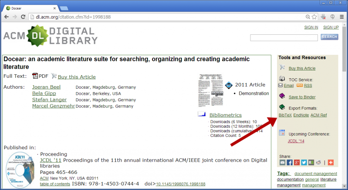
Task: Click the Tags heading link
Action: pyautogui.click(x=284, y=173)
